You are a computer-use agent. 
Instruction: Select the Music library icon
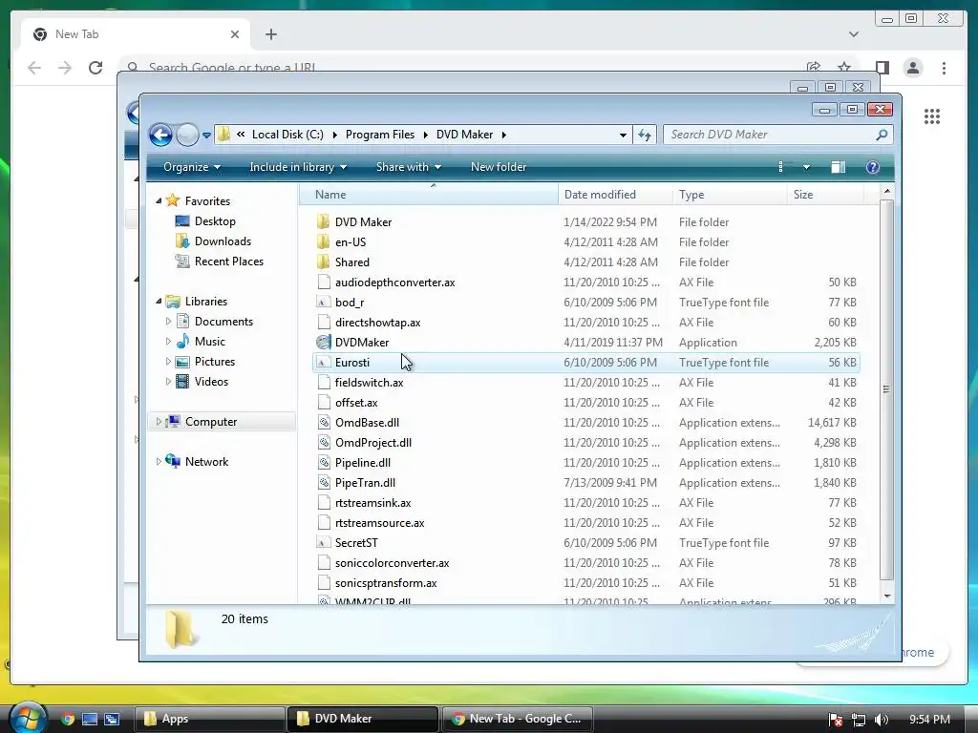[182, 341]
